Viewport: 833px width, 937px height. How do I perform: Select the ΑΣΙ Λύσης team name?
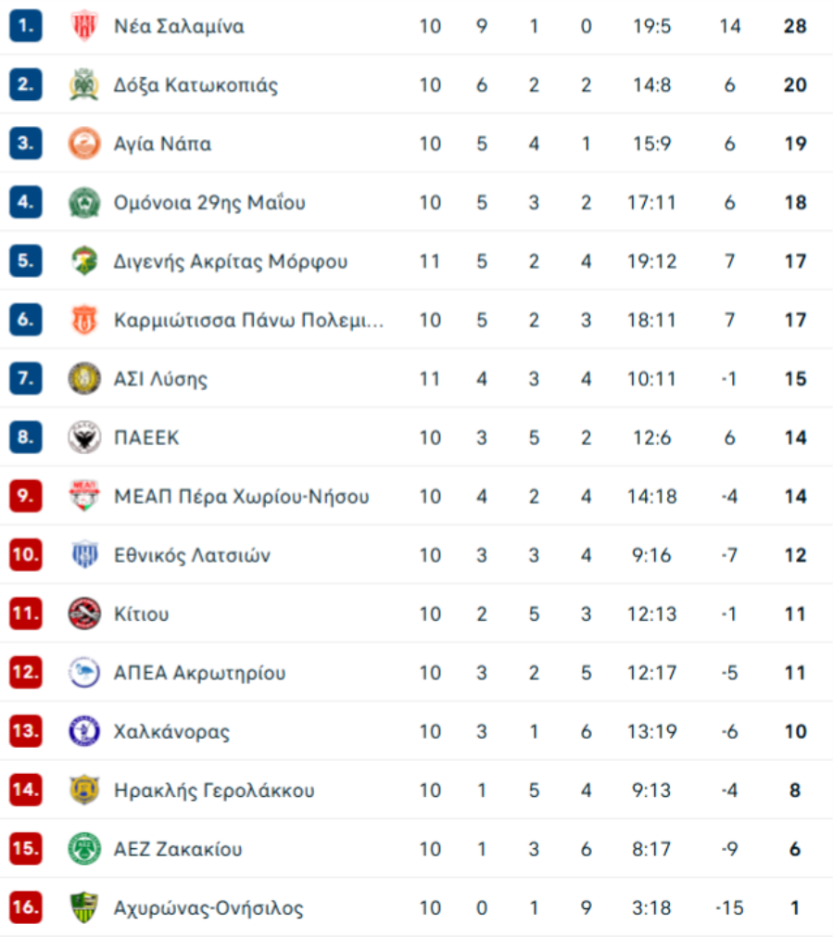[160, 379]
